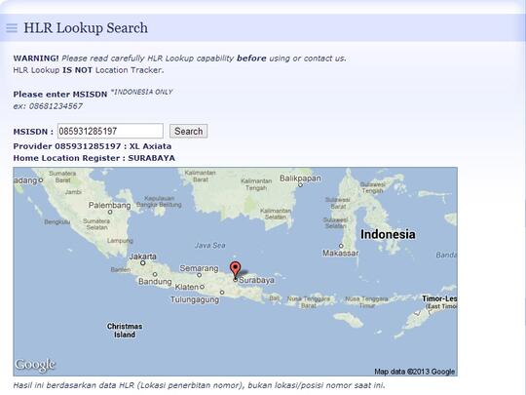Click the Semarang city label on map

pos(199,268)
